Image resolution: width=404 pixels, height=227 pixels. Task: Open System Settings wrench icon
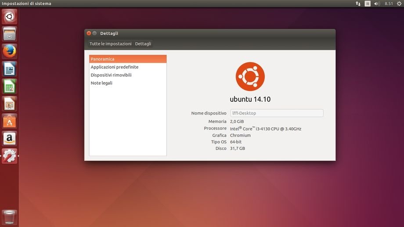pyautogui.click(x=9, y=156)
